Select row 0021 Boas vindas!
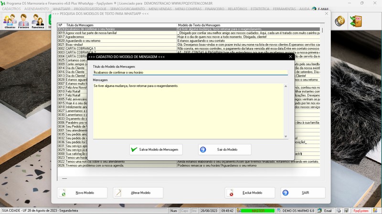The width and height of the screenshot is (382, 214). pos(189,45)
